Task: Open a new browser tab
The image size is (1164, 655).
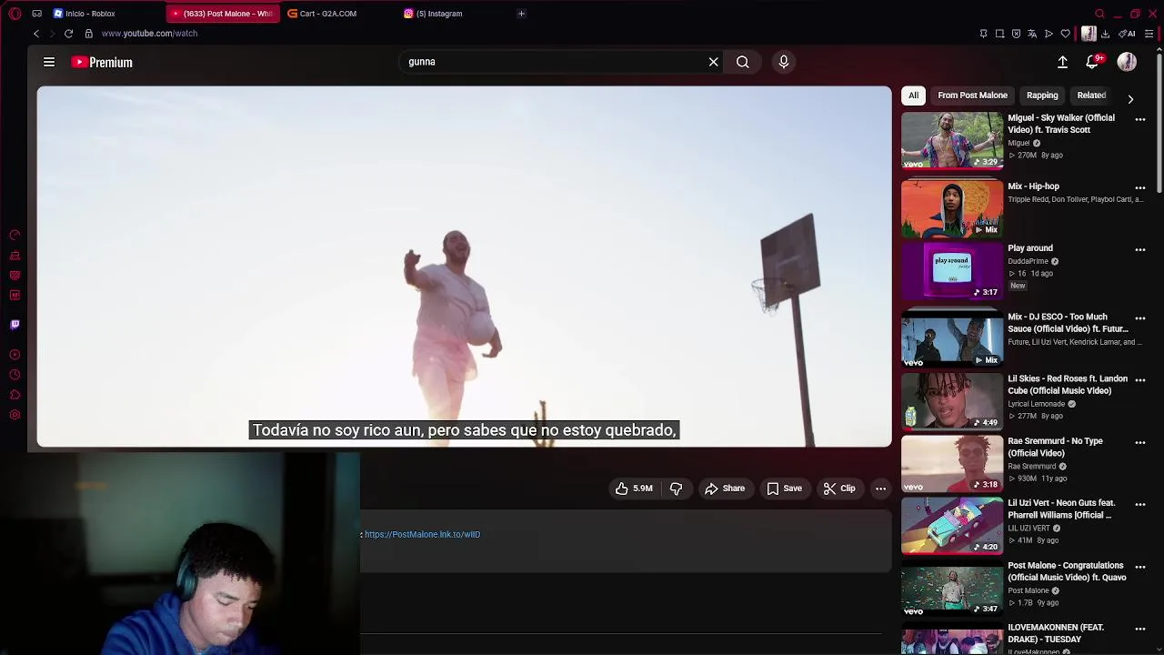Action: click(x=521, y=14)
